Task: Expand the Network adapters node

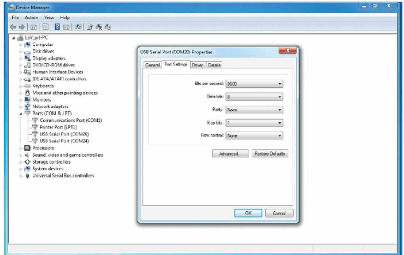Action: [x=21, y=106]
